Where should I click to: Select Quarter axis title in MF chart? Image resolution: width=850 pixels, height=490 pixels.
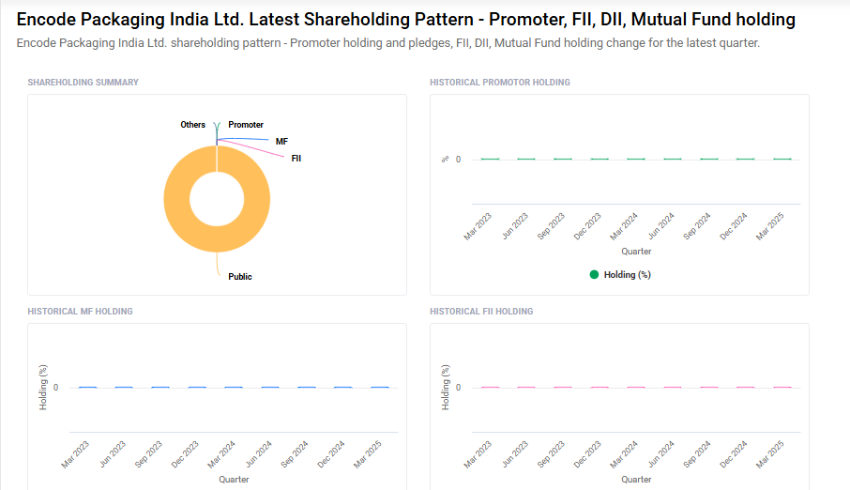point(234,479)
